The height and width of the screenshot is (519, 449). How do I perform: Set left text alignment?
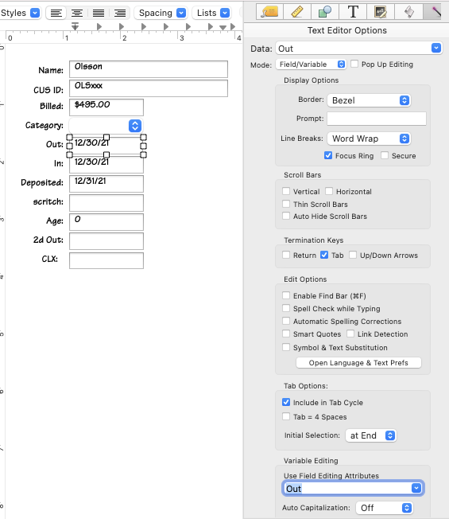(56, 13)
